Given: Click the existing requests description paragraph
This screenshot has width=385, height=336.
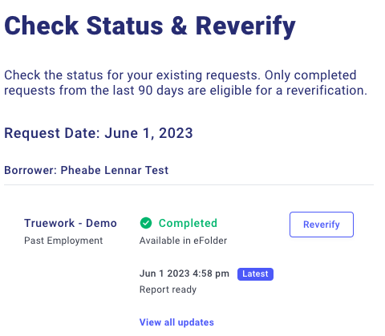Looking at the screenshot, I should tap(185, 83).
